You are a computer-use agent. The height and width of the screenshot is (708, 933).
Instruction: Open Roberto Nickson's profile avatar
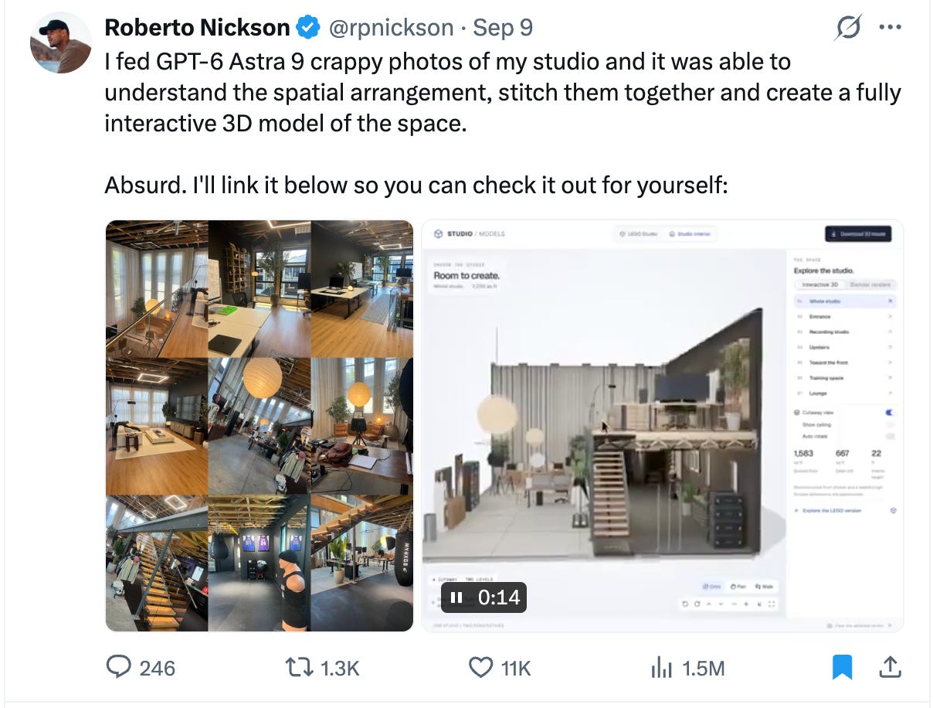(x=61, y=43)
